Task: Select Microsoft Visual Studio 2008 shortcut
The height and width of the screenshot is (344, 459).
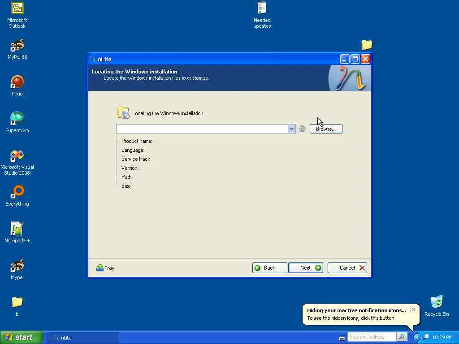Action: [17, 163]
